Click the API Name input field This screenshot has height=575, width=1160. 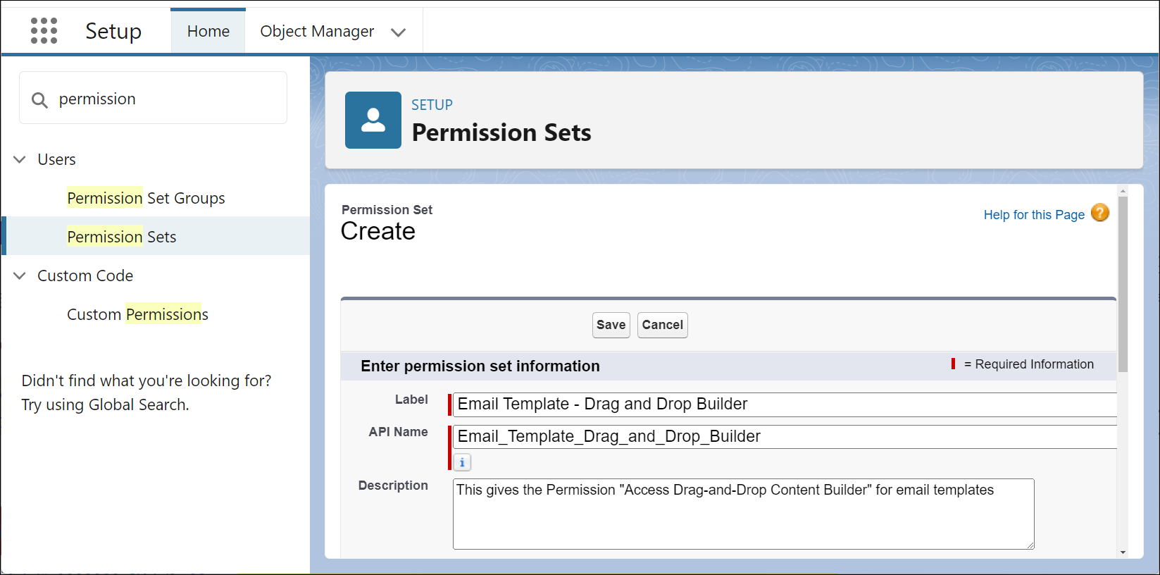pyautogui.click(x=782, y=437)
